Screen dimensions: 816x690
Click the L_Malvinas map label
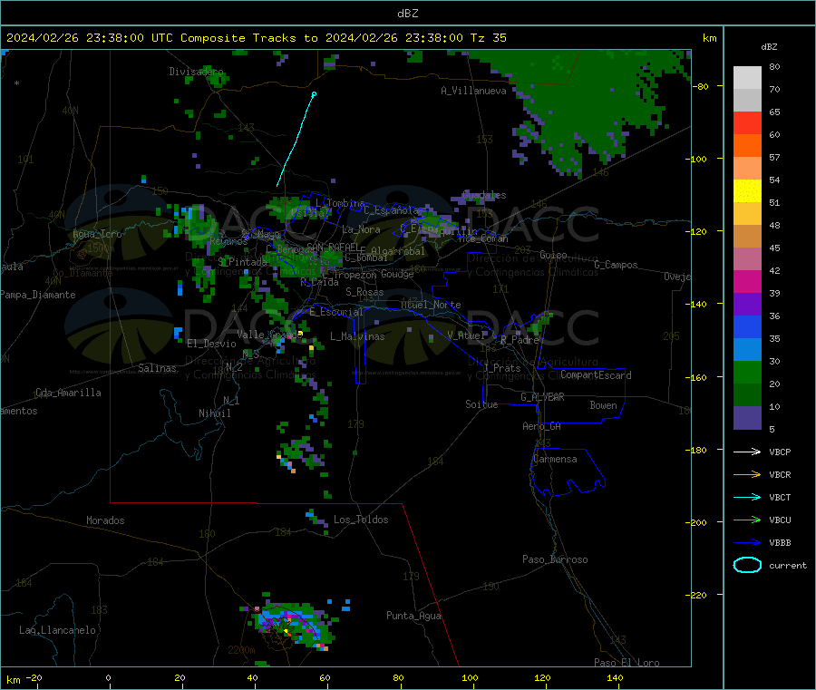[x=357, y=336]
